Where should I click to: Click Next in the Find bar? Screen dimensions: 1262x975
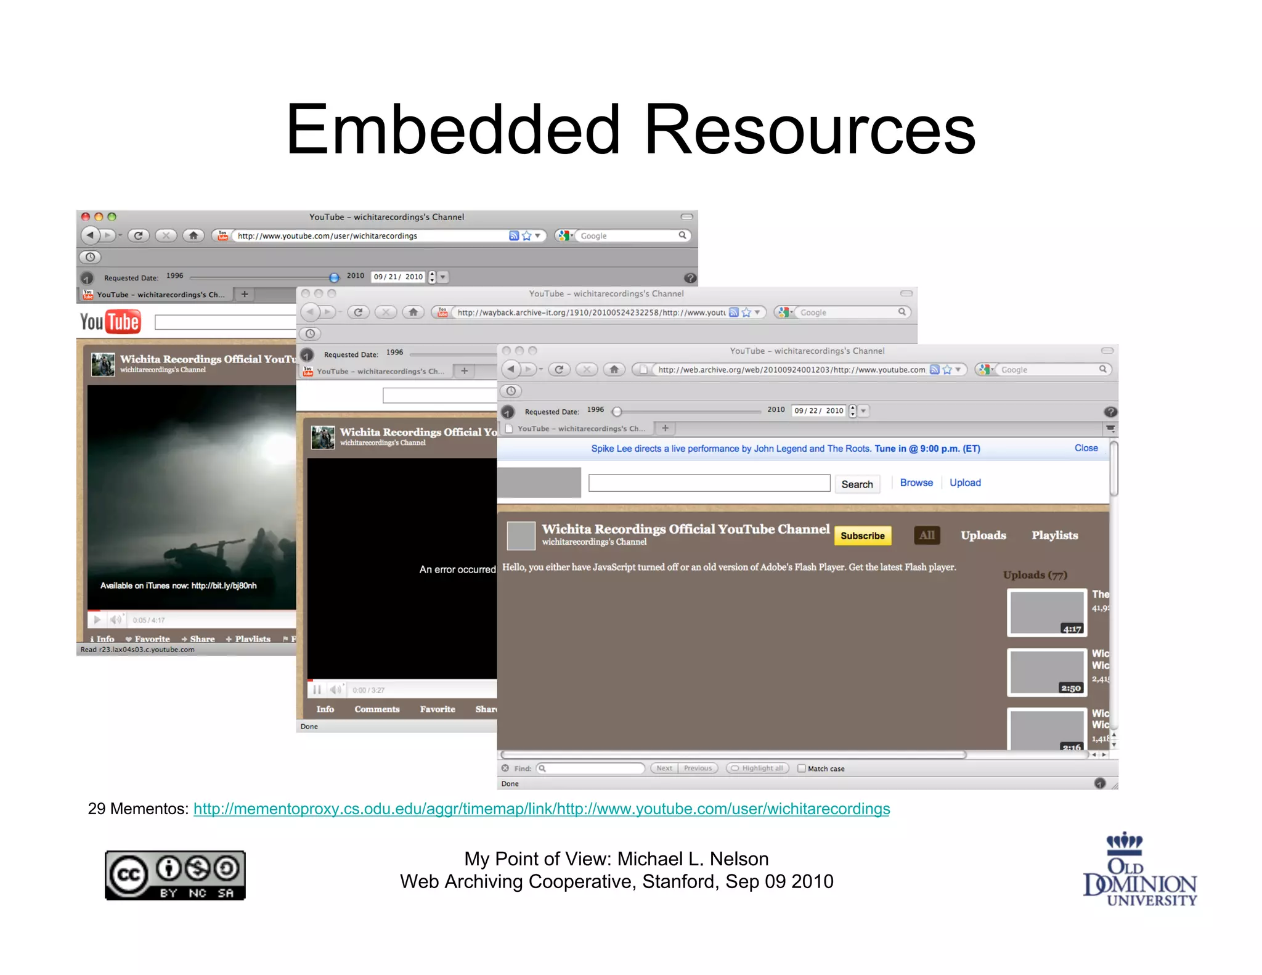click(664, 768)
